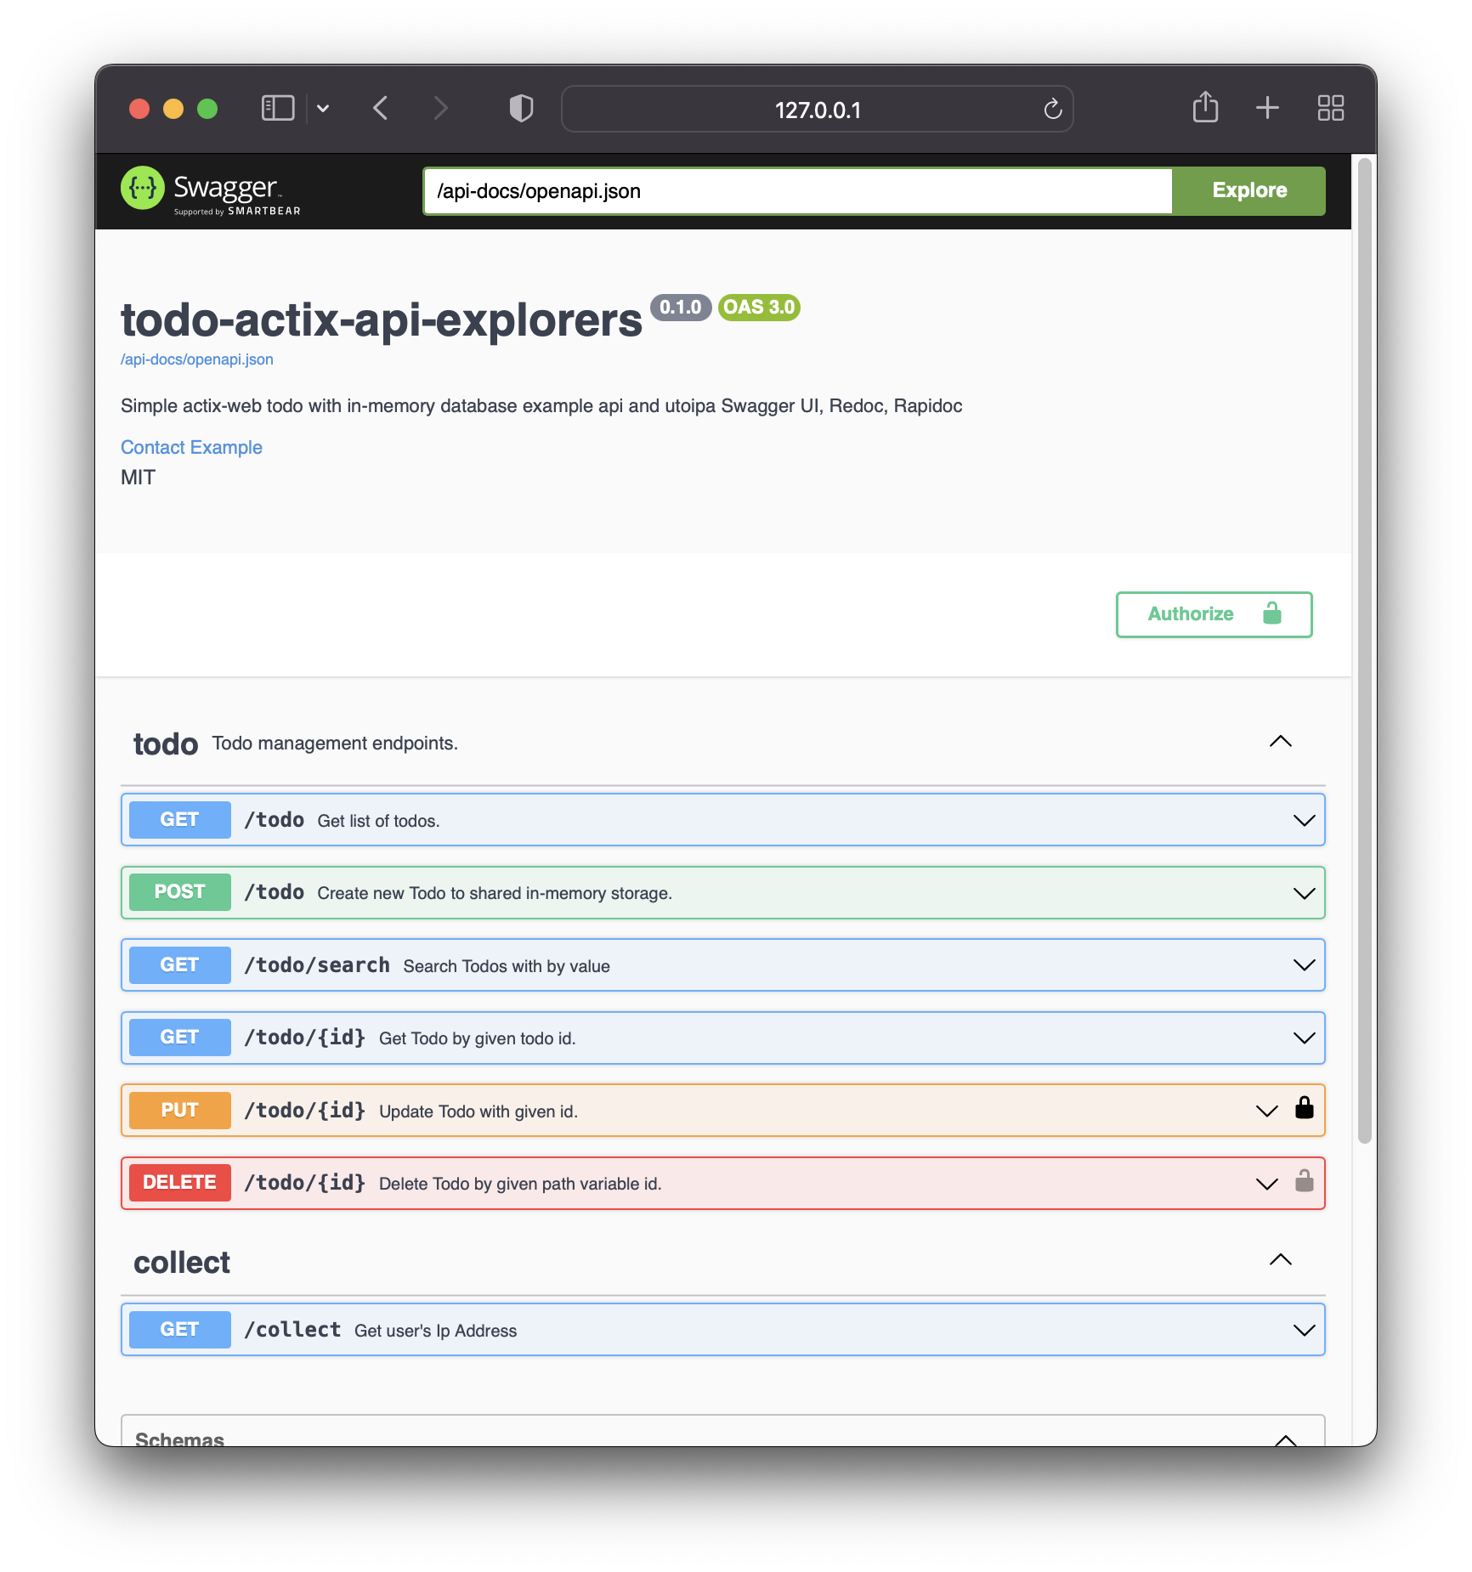Open the sidebar options dropdown arrow
The width and height of the screenshot is (1472, 1572).
(x=323, y=109)
